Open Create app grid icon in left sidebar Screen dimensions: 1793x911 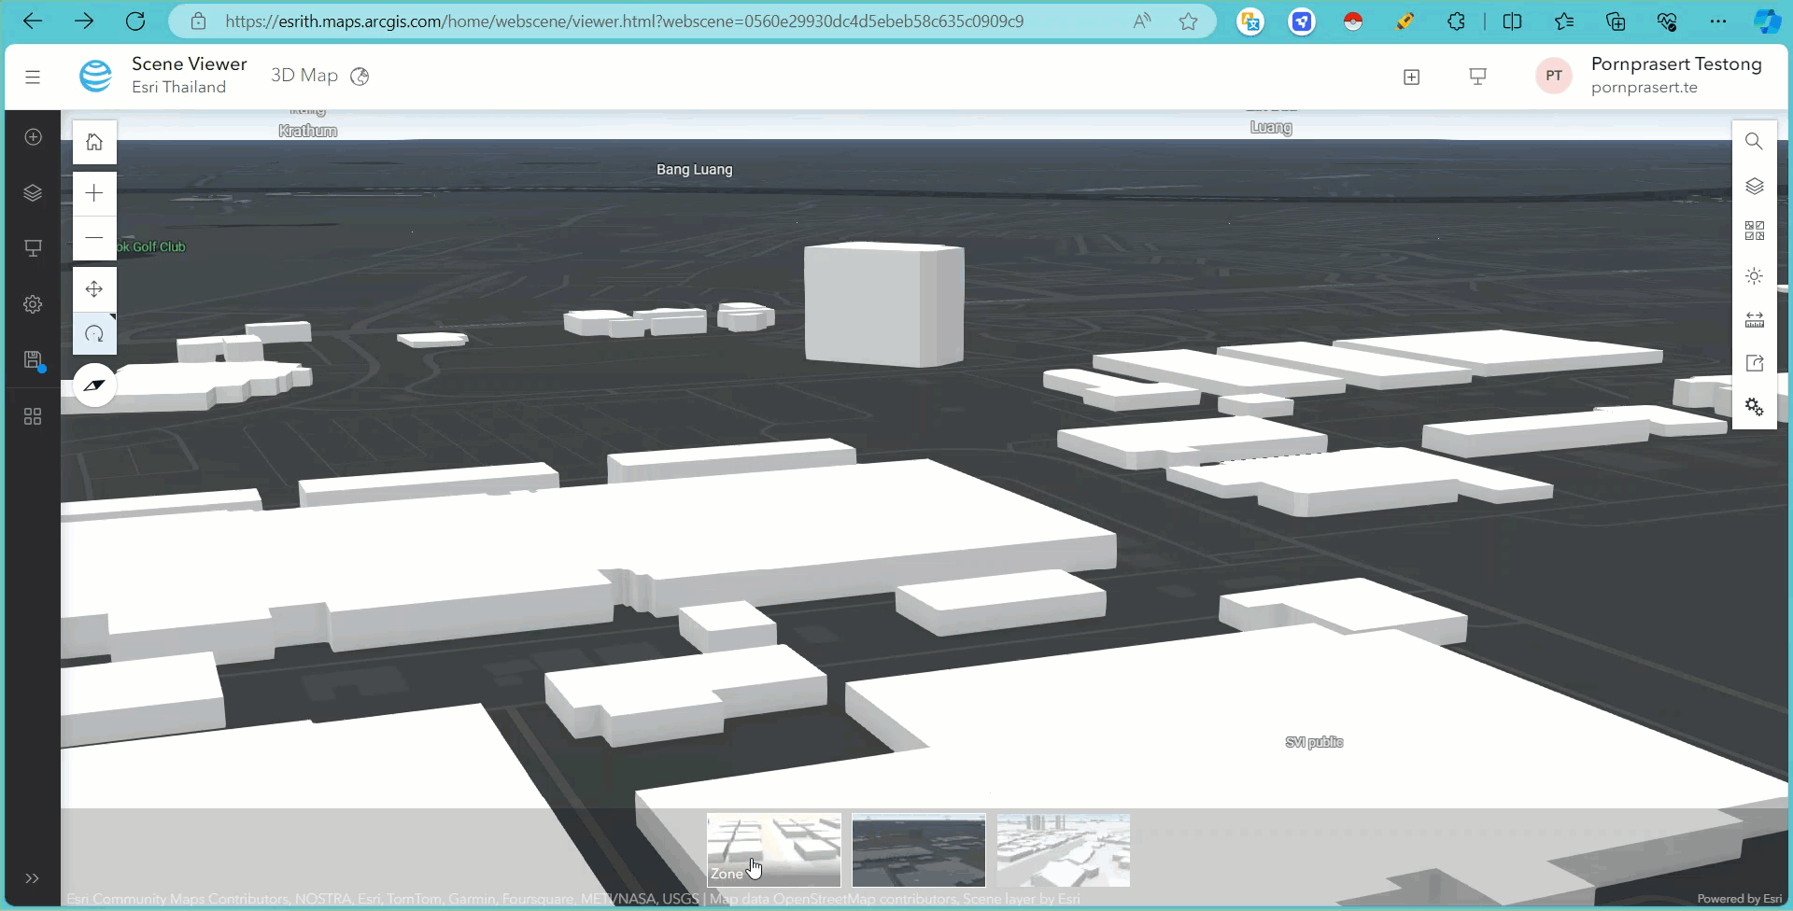click(33, 416)
